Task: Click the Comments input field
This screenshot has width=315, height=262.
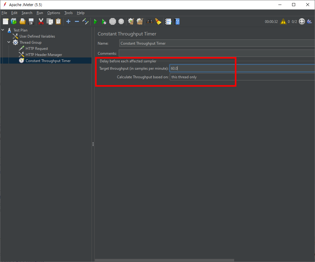Action: 217,53
